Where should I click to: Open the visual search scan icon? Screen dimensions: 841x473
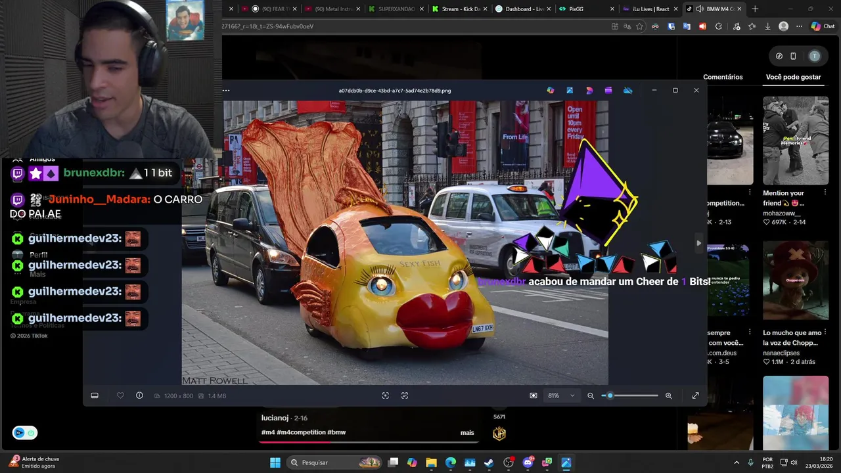click(386, 395)
